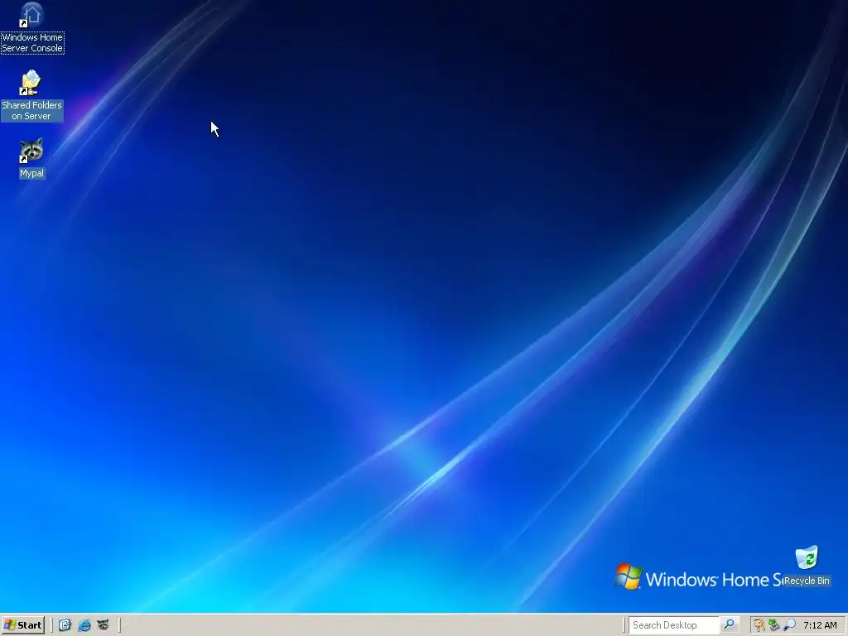
Task: Launch Internet Explorer from quick launch
Action: [84, 625]
